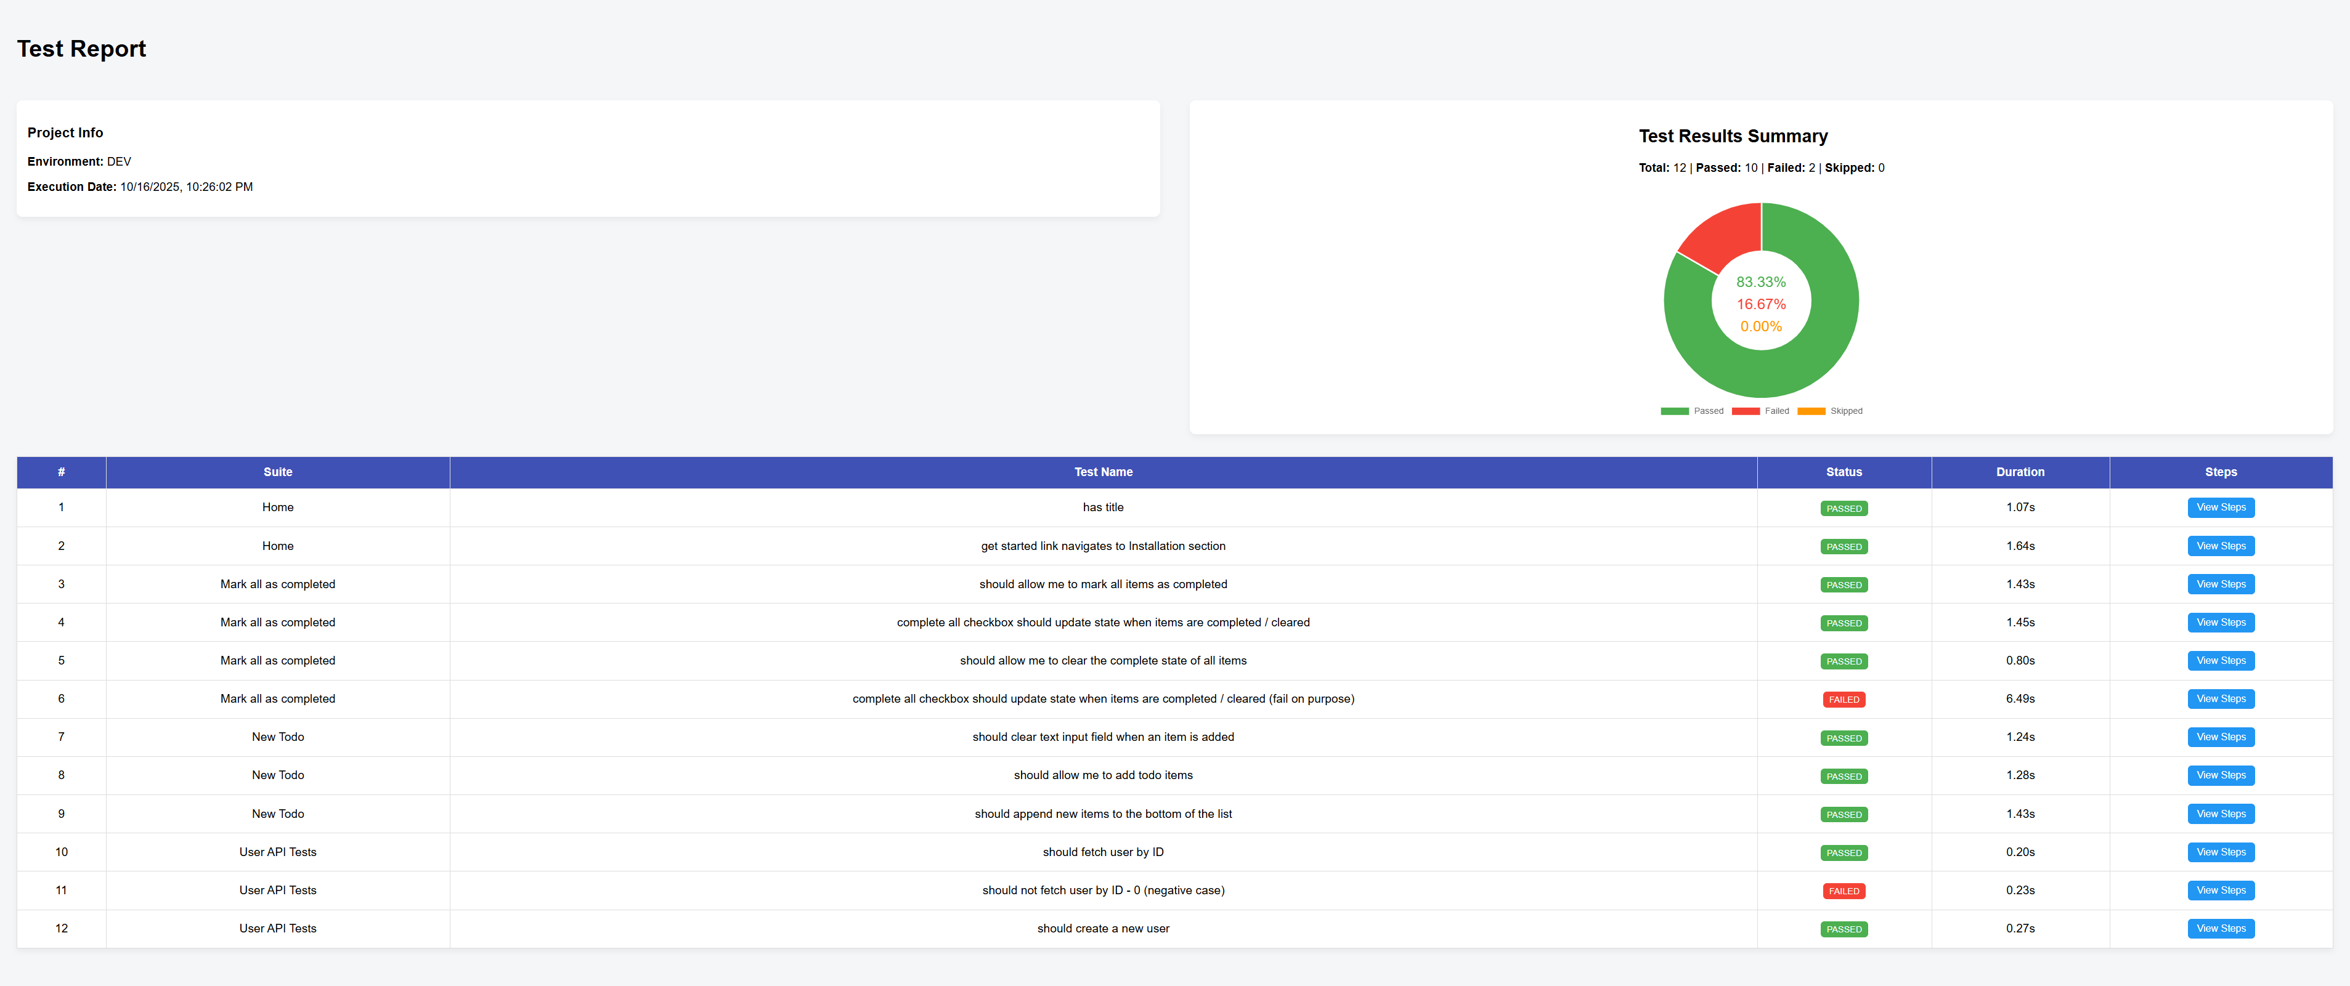The image size is (2350, 986).
Task: View steps for "should allow me to mark all items as completed"
Action: point(2221,584)
